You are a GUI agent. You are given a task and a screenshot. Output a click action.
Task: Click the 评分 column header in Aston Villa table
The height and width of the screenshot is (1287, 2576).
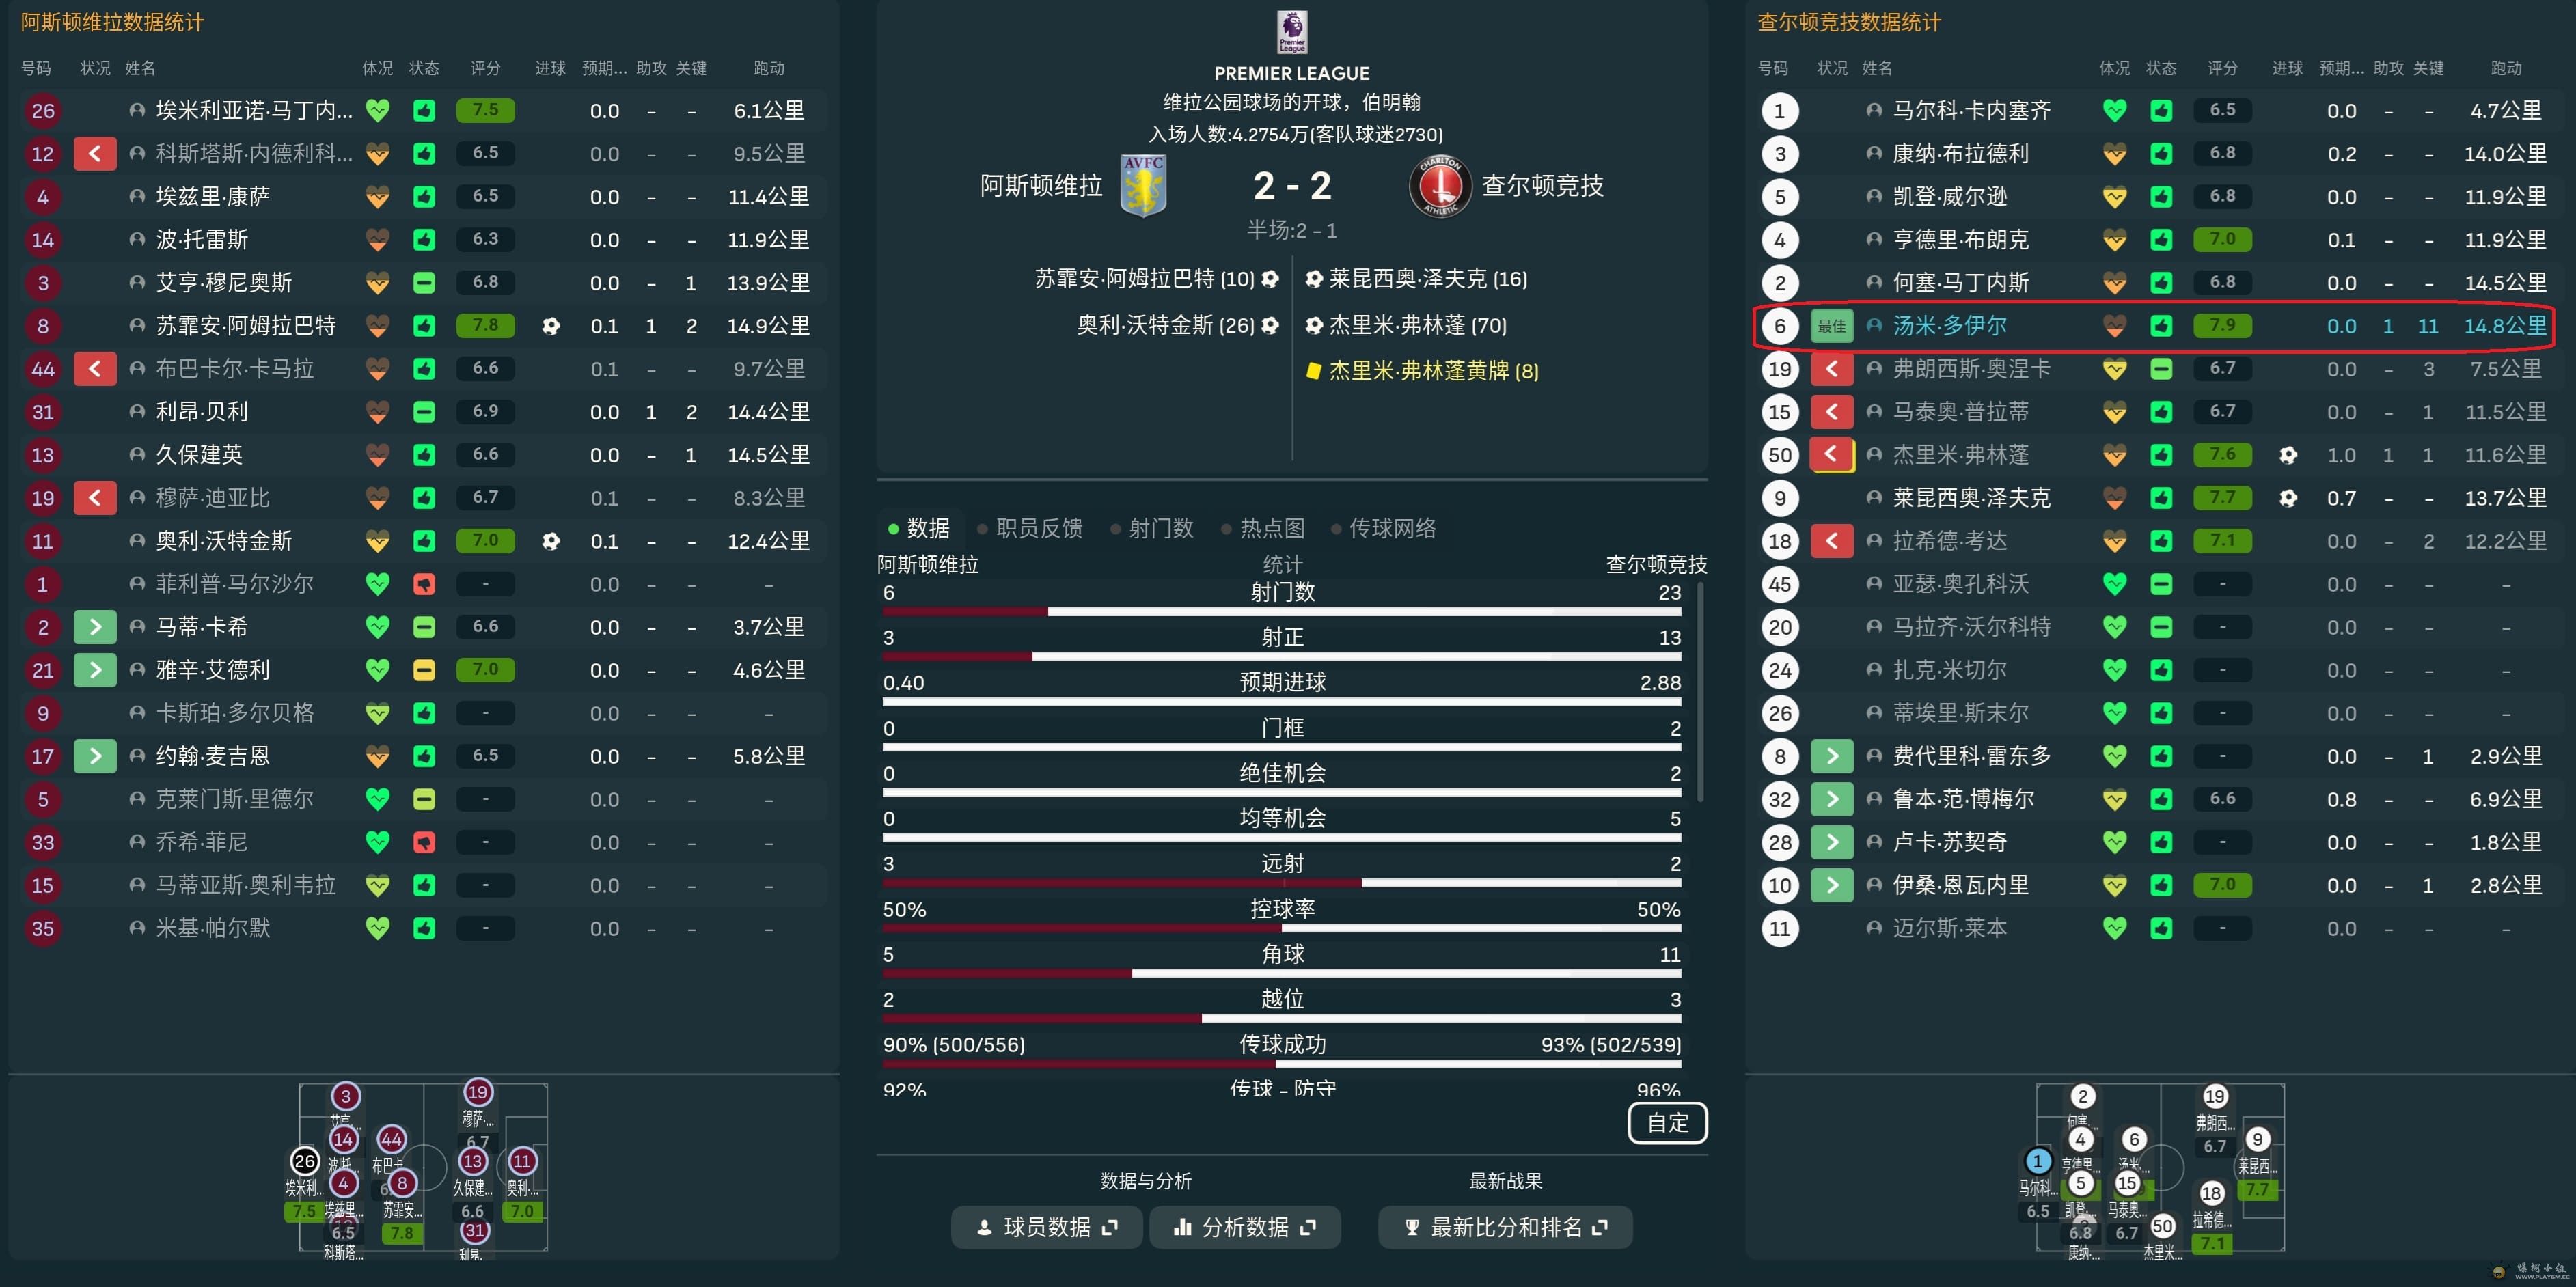coord(485,68)
